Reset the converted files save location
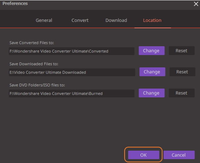Viewport: 200px width, 163px height. [181, 51]
